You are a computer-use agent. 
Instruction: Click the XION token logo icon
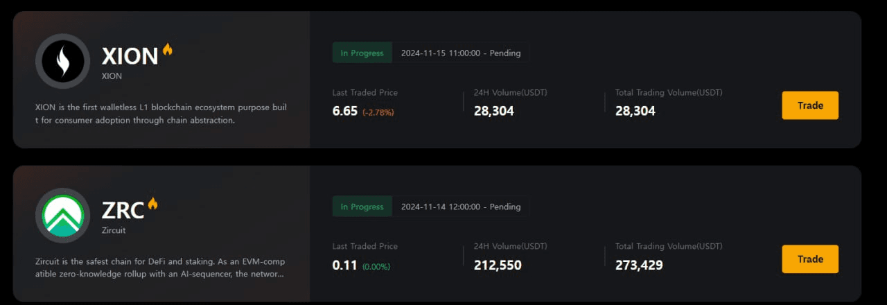click(62, 61)
